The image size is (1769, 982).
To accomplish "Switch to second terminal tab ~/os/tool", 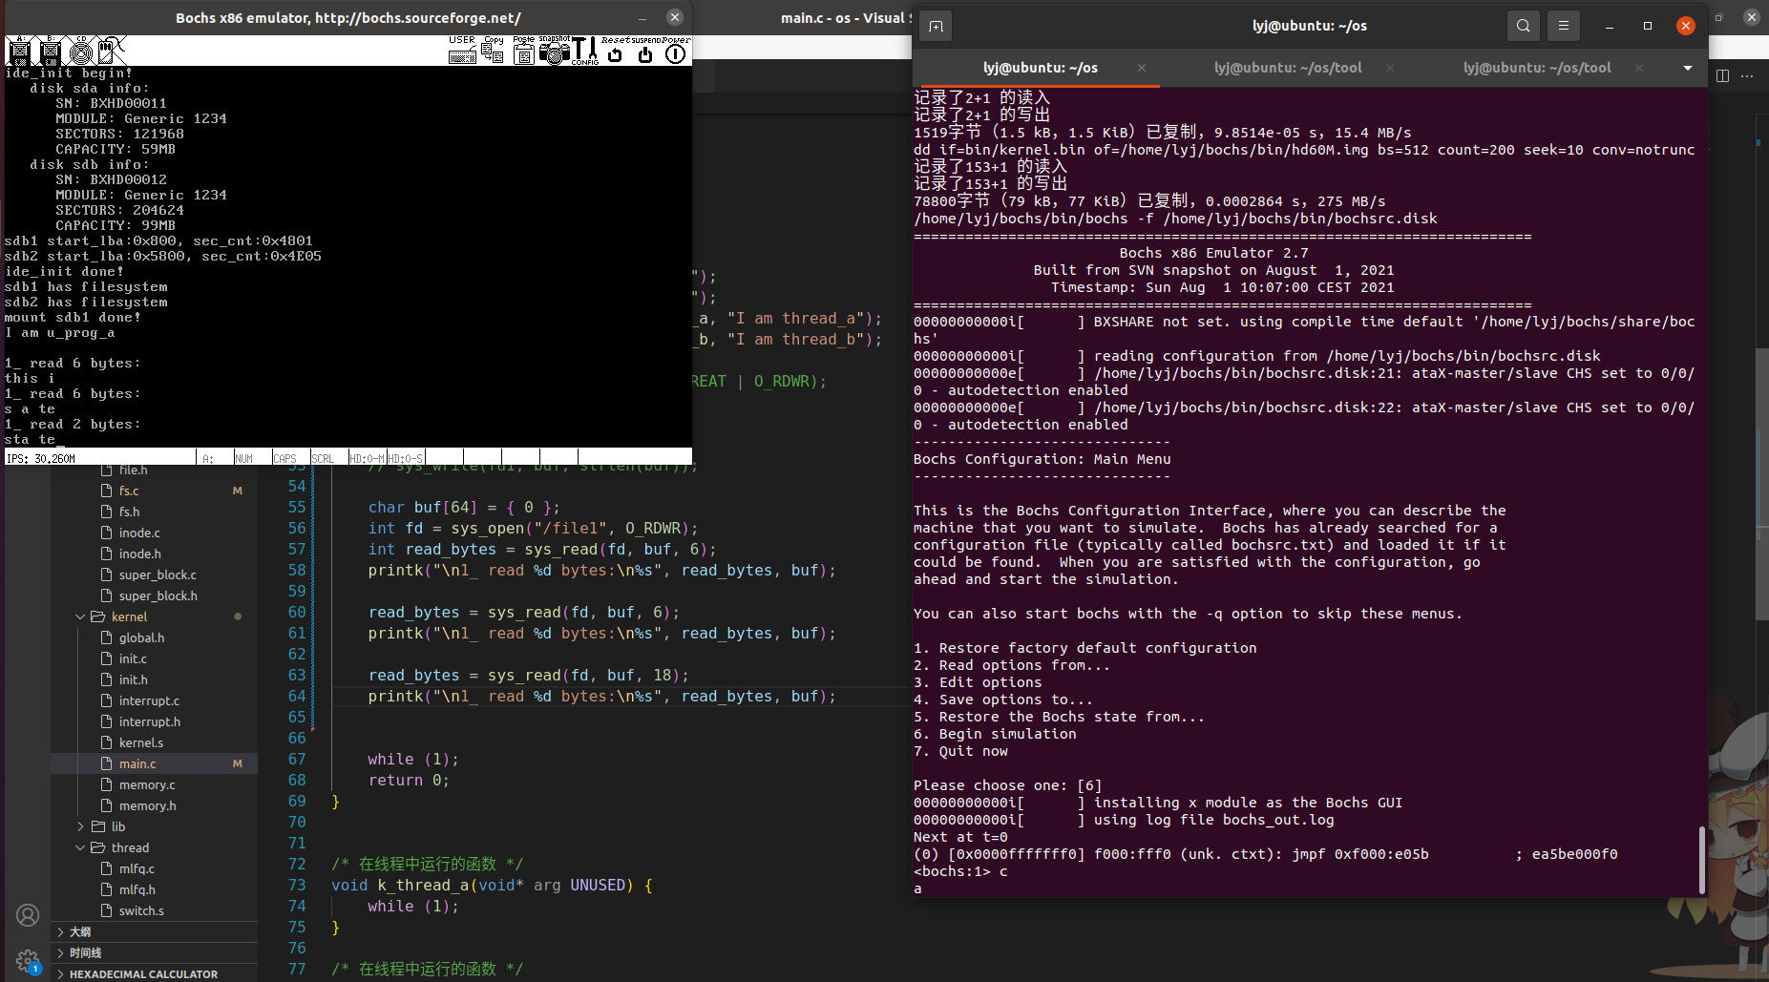I will [x=1288, y=68].
